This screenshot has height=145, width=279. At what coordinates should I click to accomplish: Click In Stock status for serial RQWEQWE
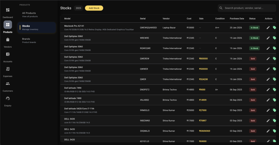click(254, 48)
